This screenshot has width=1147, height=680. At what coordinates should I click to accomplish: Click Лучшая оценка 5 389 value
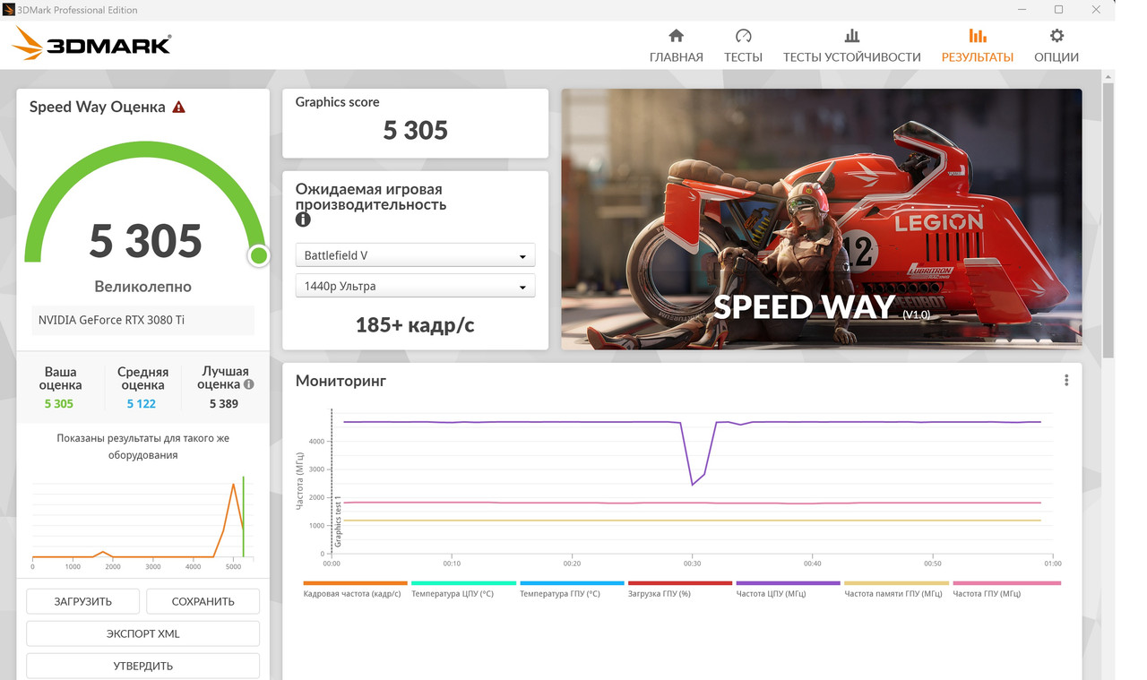[224, 404]
